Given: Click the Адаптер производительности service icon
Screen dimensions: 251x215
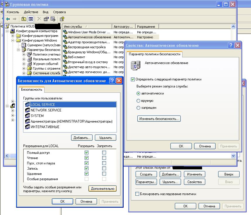Looking at the screenshot, I should point(65,42).
